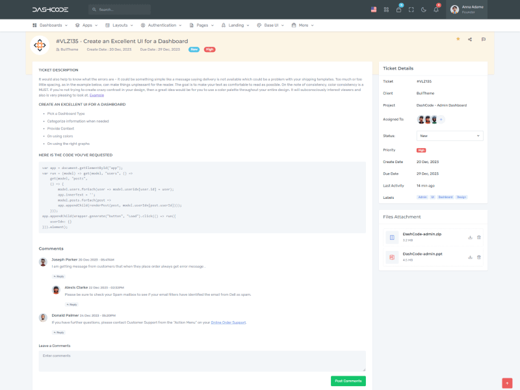
Task: Reply to Joseph Parker's comment
Action: click(x=58, y=276)
